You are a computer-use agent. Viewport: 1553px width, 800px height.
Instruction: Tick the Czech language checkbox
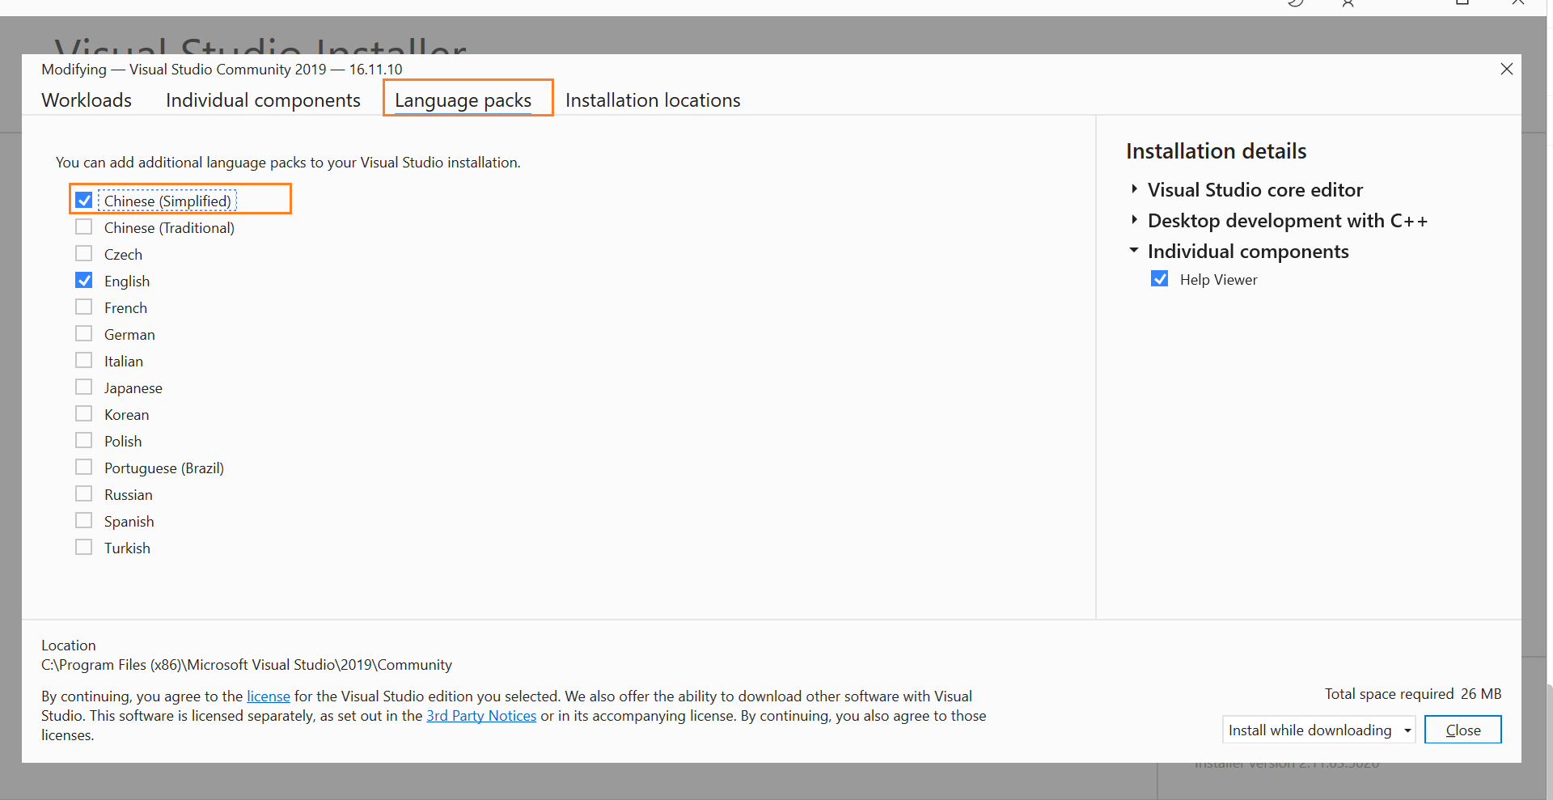coord(84,254)
